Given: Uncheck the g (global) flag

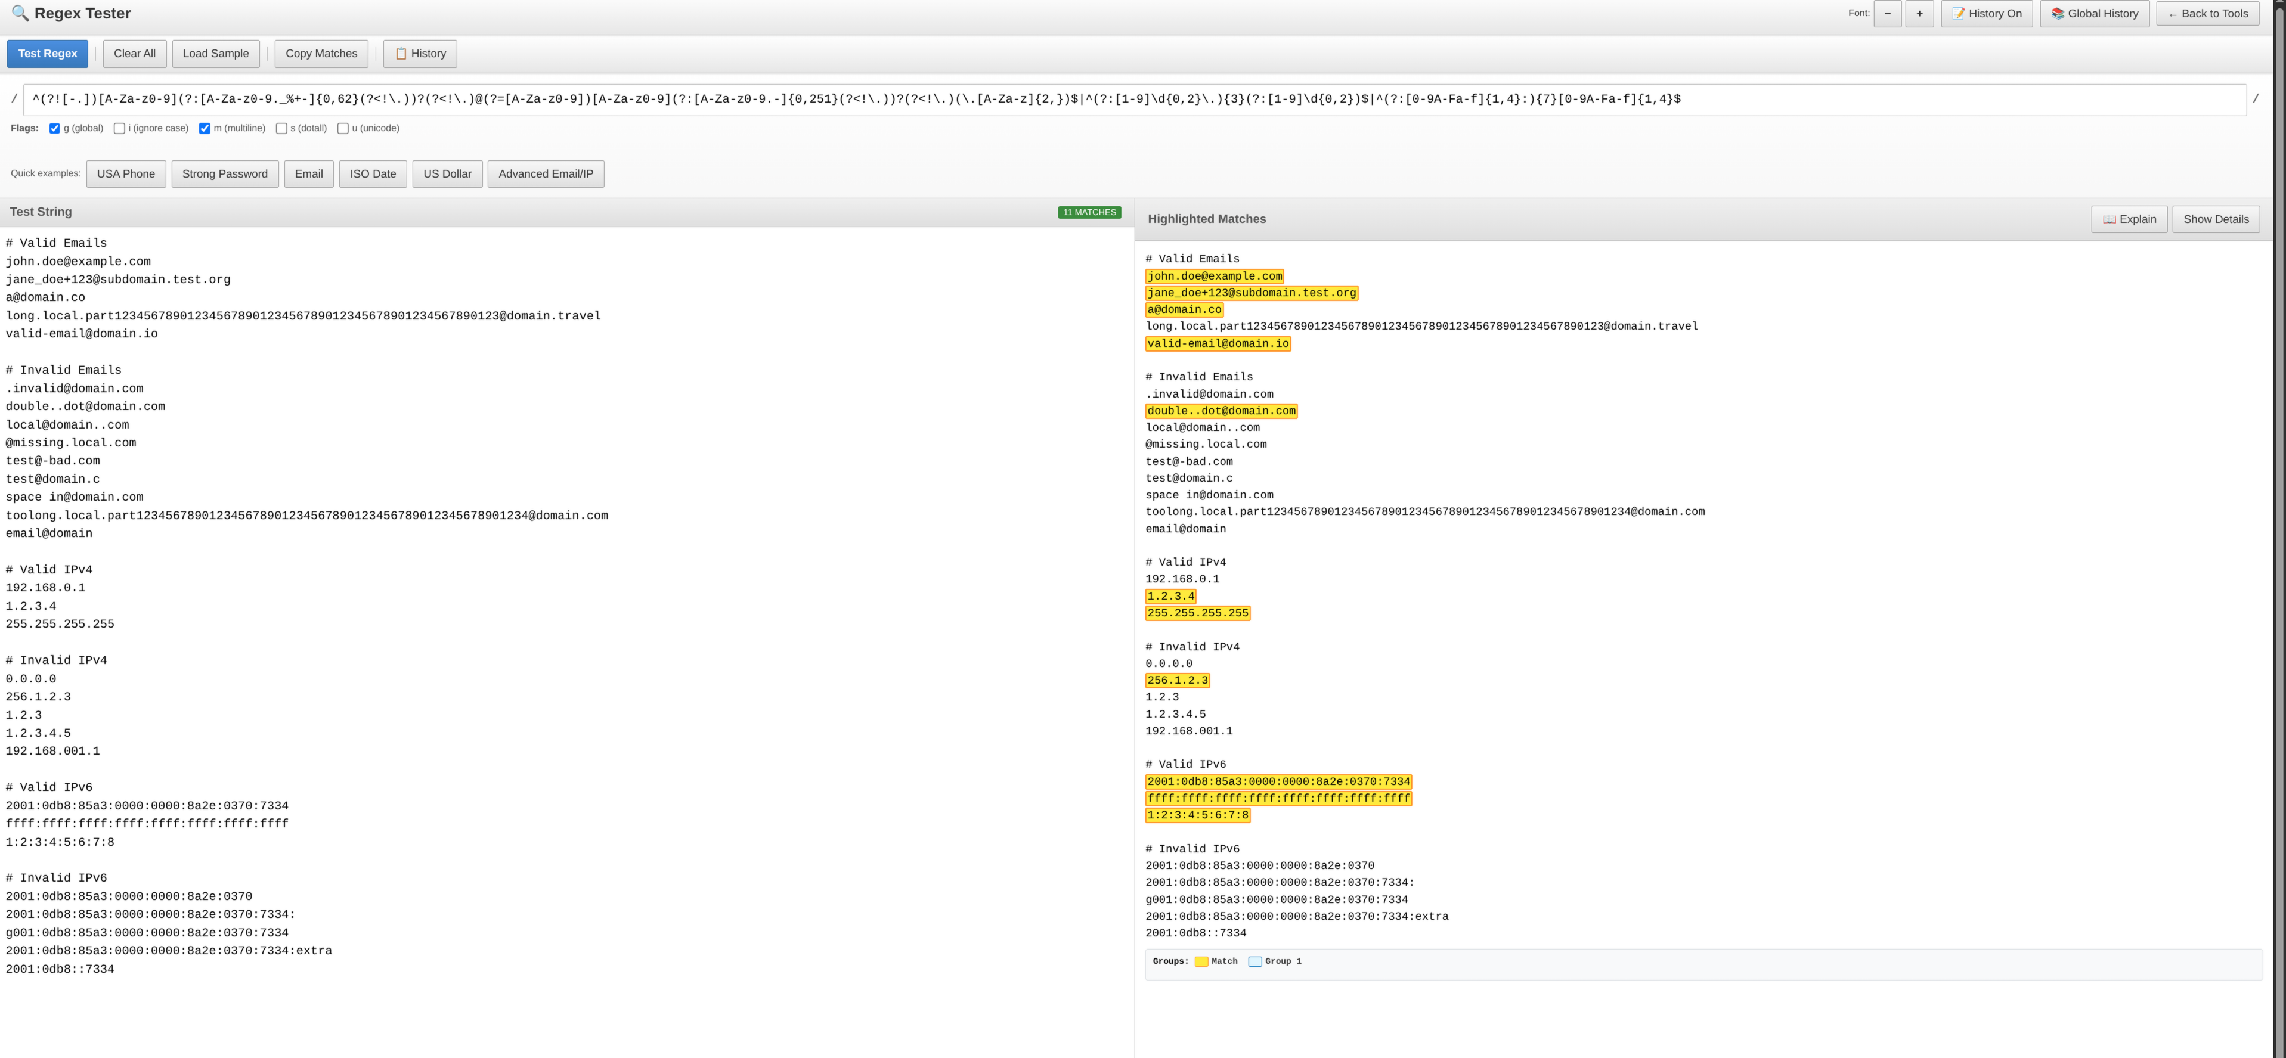Looking at the screenshot, I should click(55, 129).
